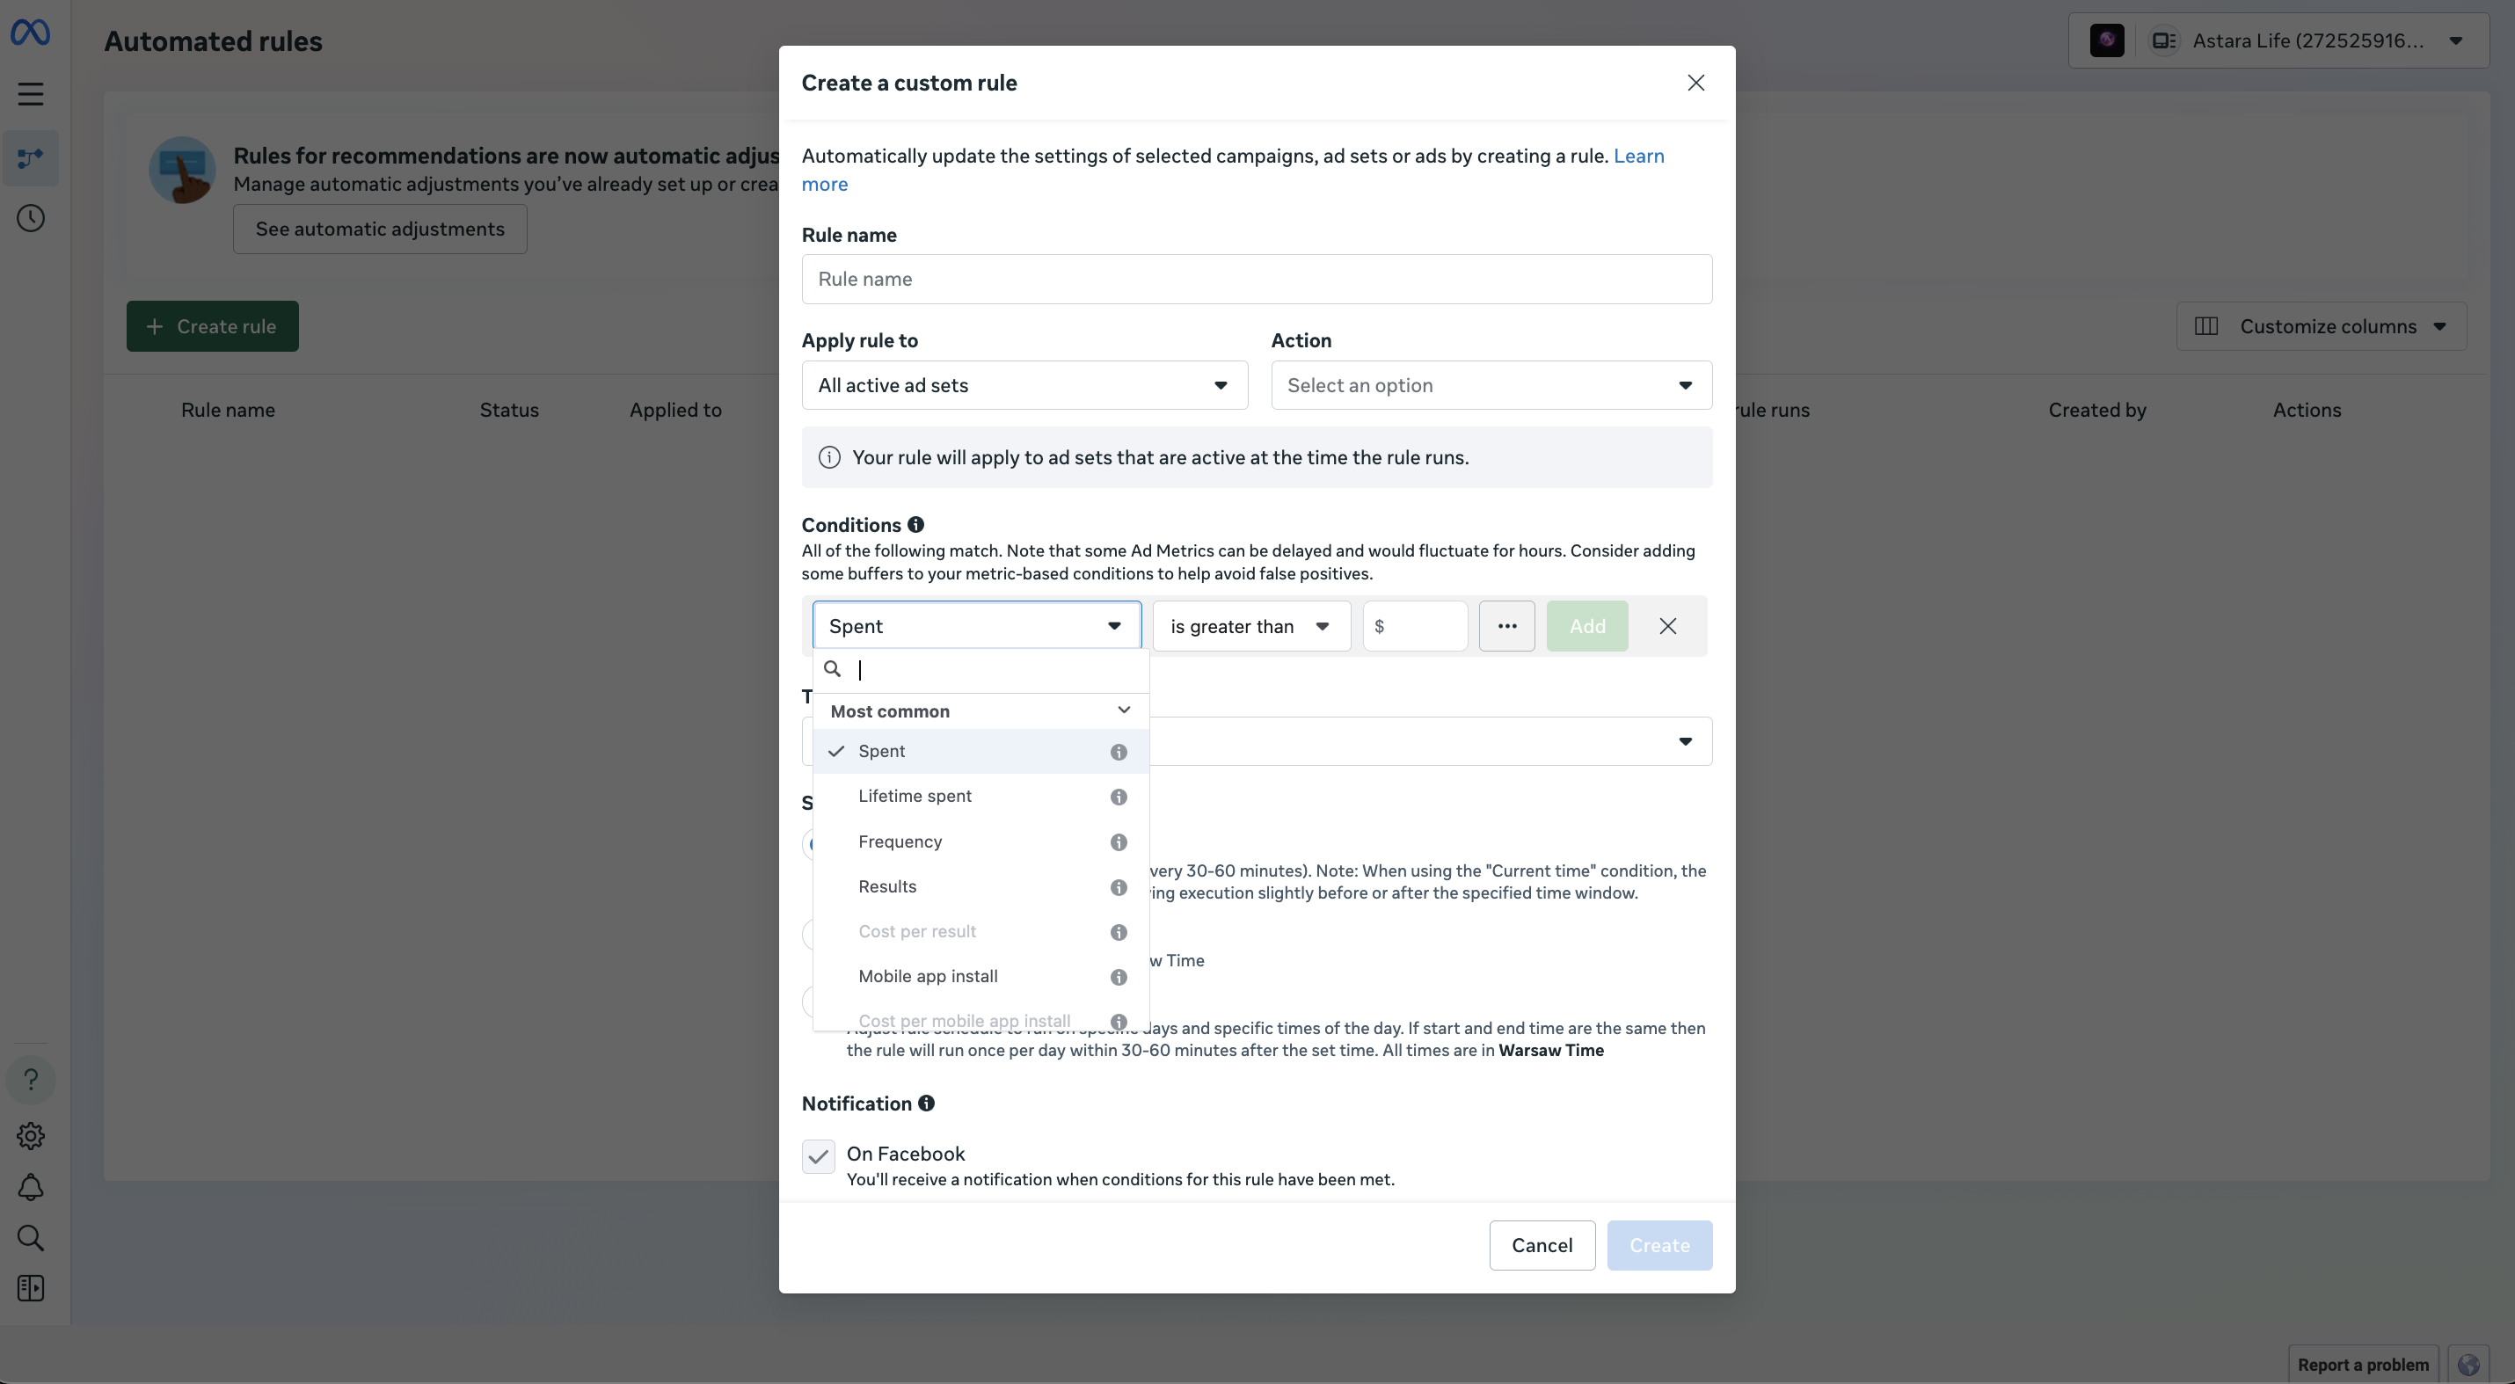Collapse the Most common metric group

(x=1122, y=710)
